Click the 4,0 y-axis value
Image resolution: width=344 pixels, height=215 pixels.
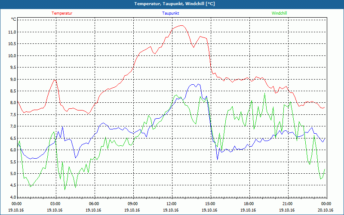(x=13, y=197)
